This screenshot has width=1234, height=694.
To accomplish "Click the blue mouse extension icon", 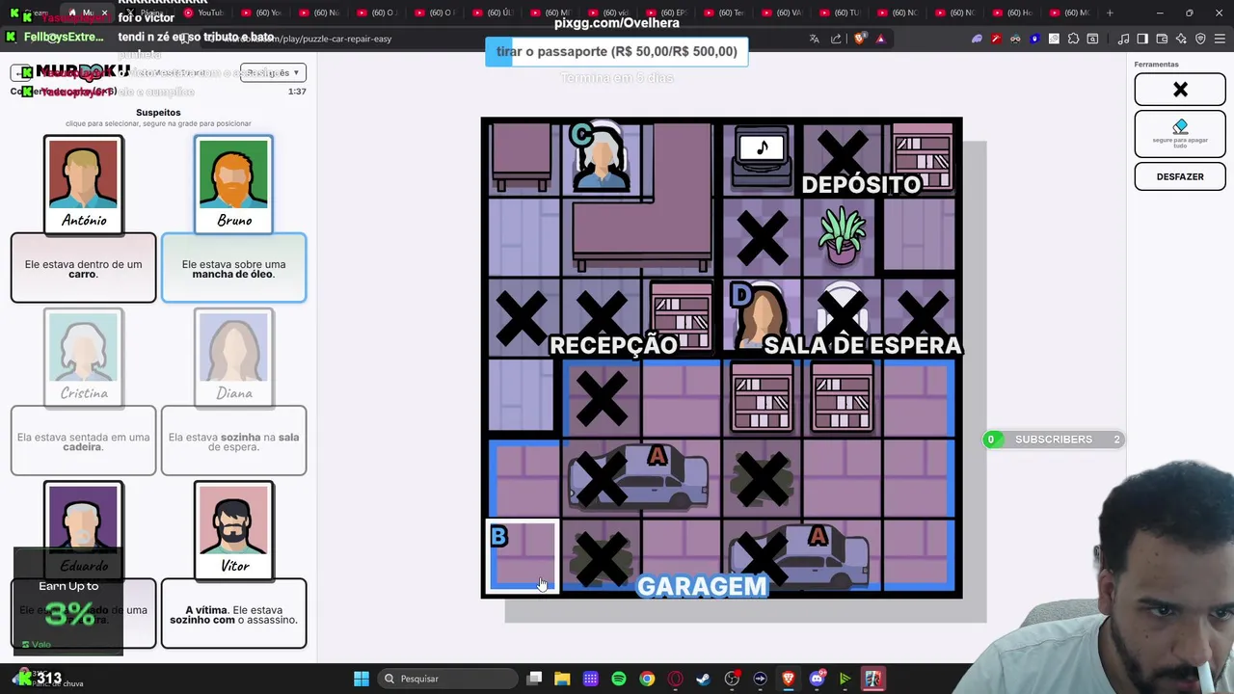I will (1034, 39).
